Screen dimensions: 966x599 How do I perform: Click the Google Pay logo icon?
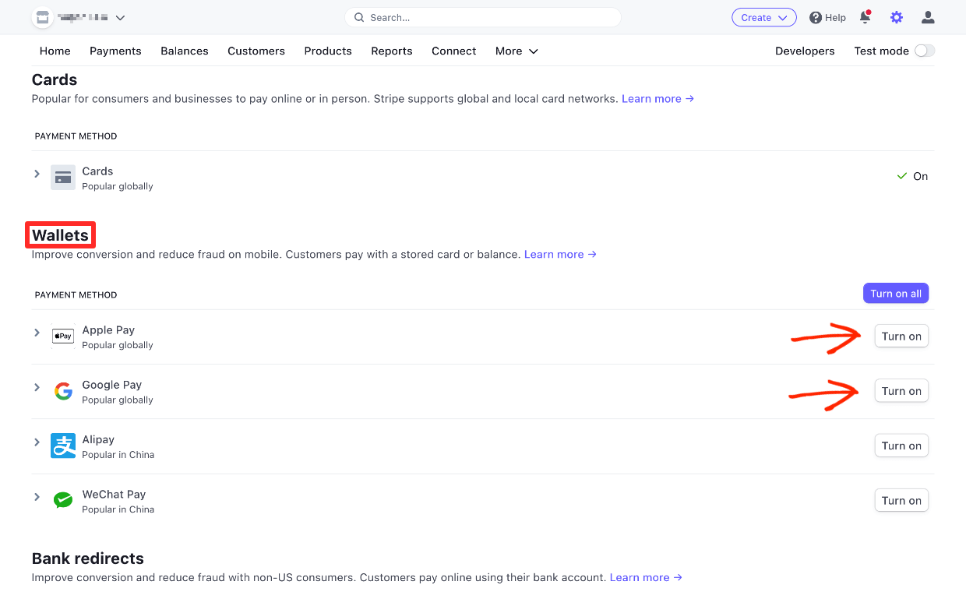[x=63, y=391]
